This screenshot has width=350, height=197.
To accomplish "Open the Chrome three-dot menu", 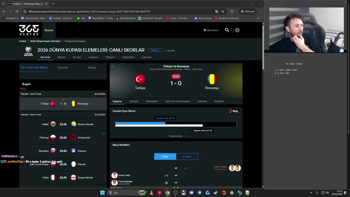I will point(261,11).
